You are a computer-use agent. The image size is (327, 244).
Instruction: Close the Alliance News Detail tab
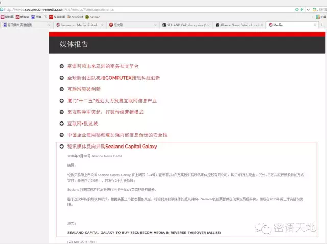(262, 25)
